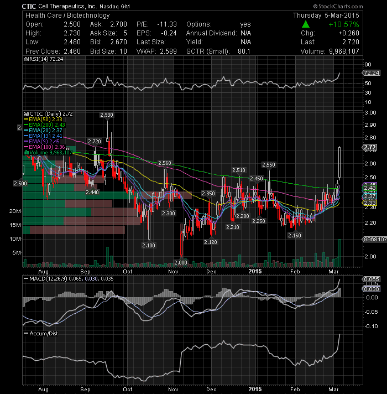This screenshot has width=387, height=394.
Task: Click the EPS value -0.24
Action: point(169,33)
